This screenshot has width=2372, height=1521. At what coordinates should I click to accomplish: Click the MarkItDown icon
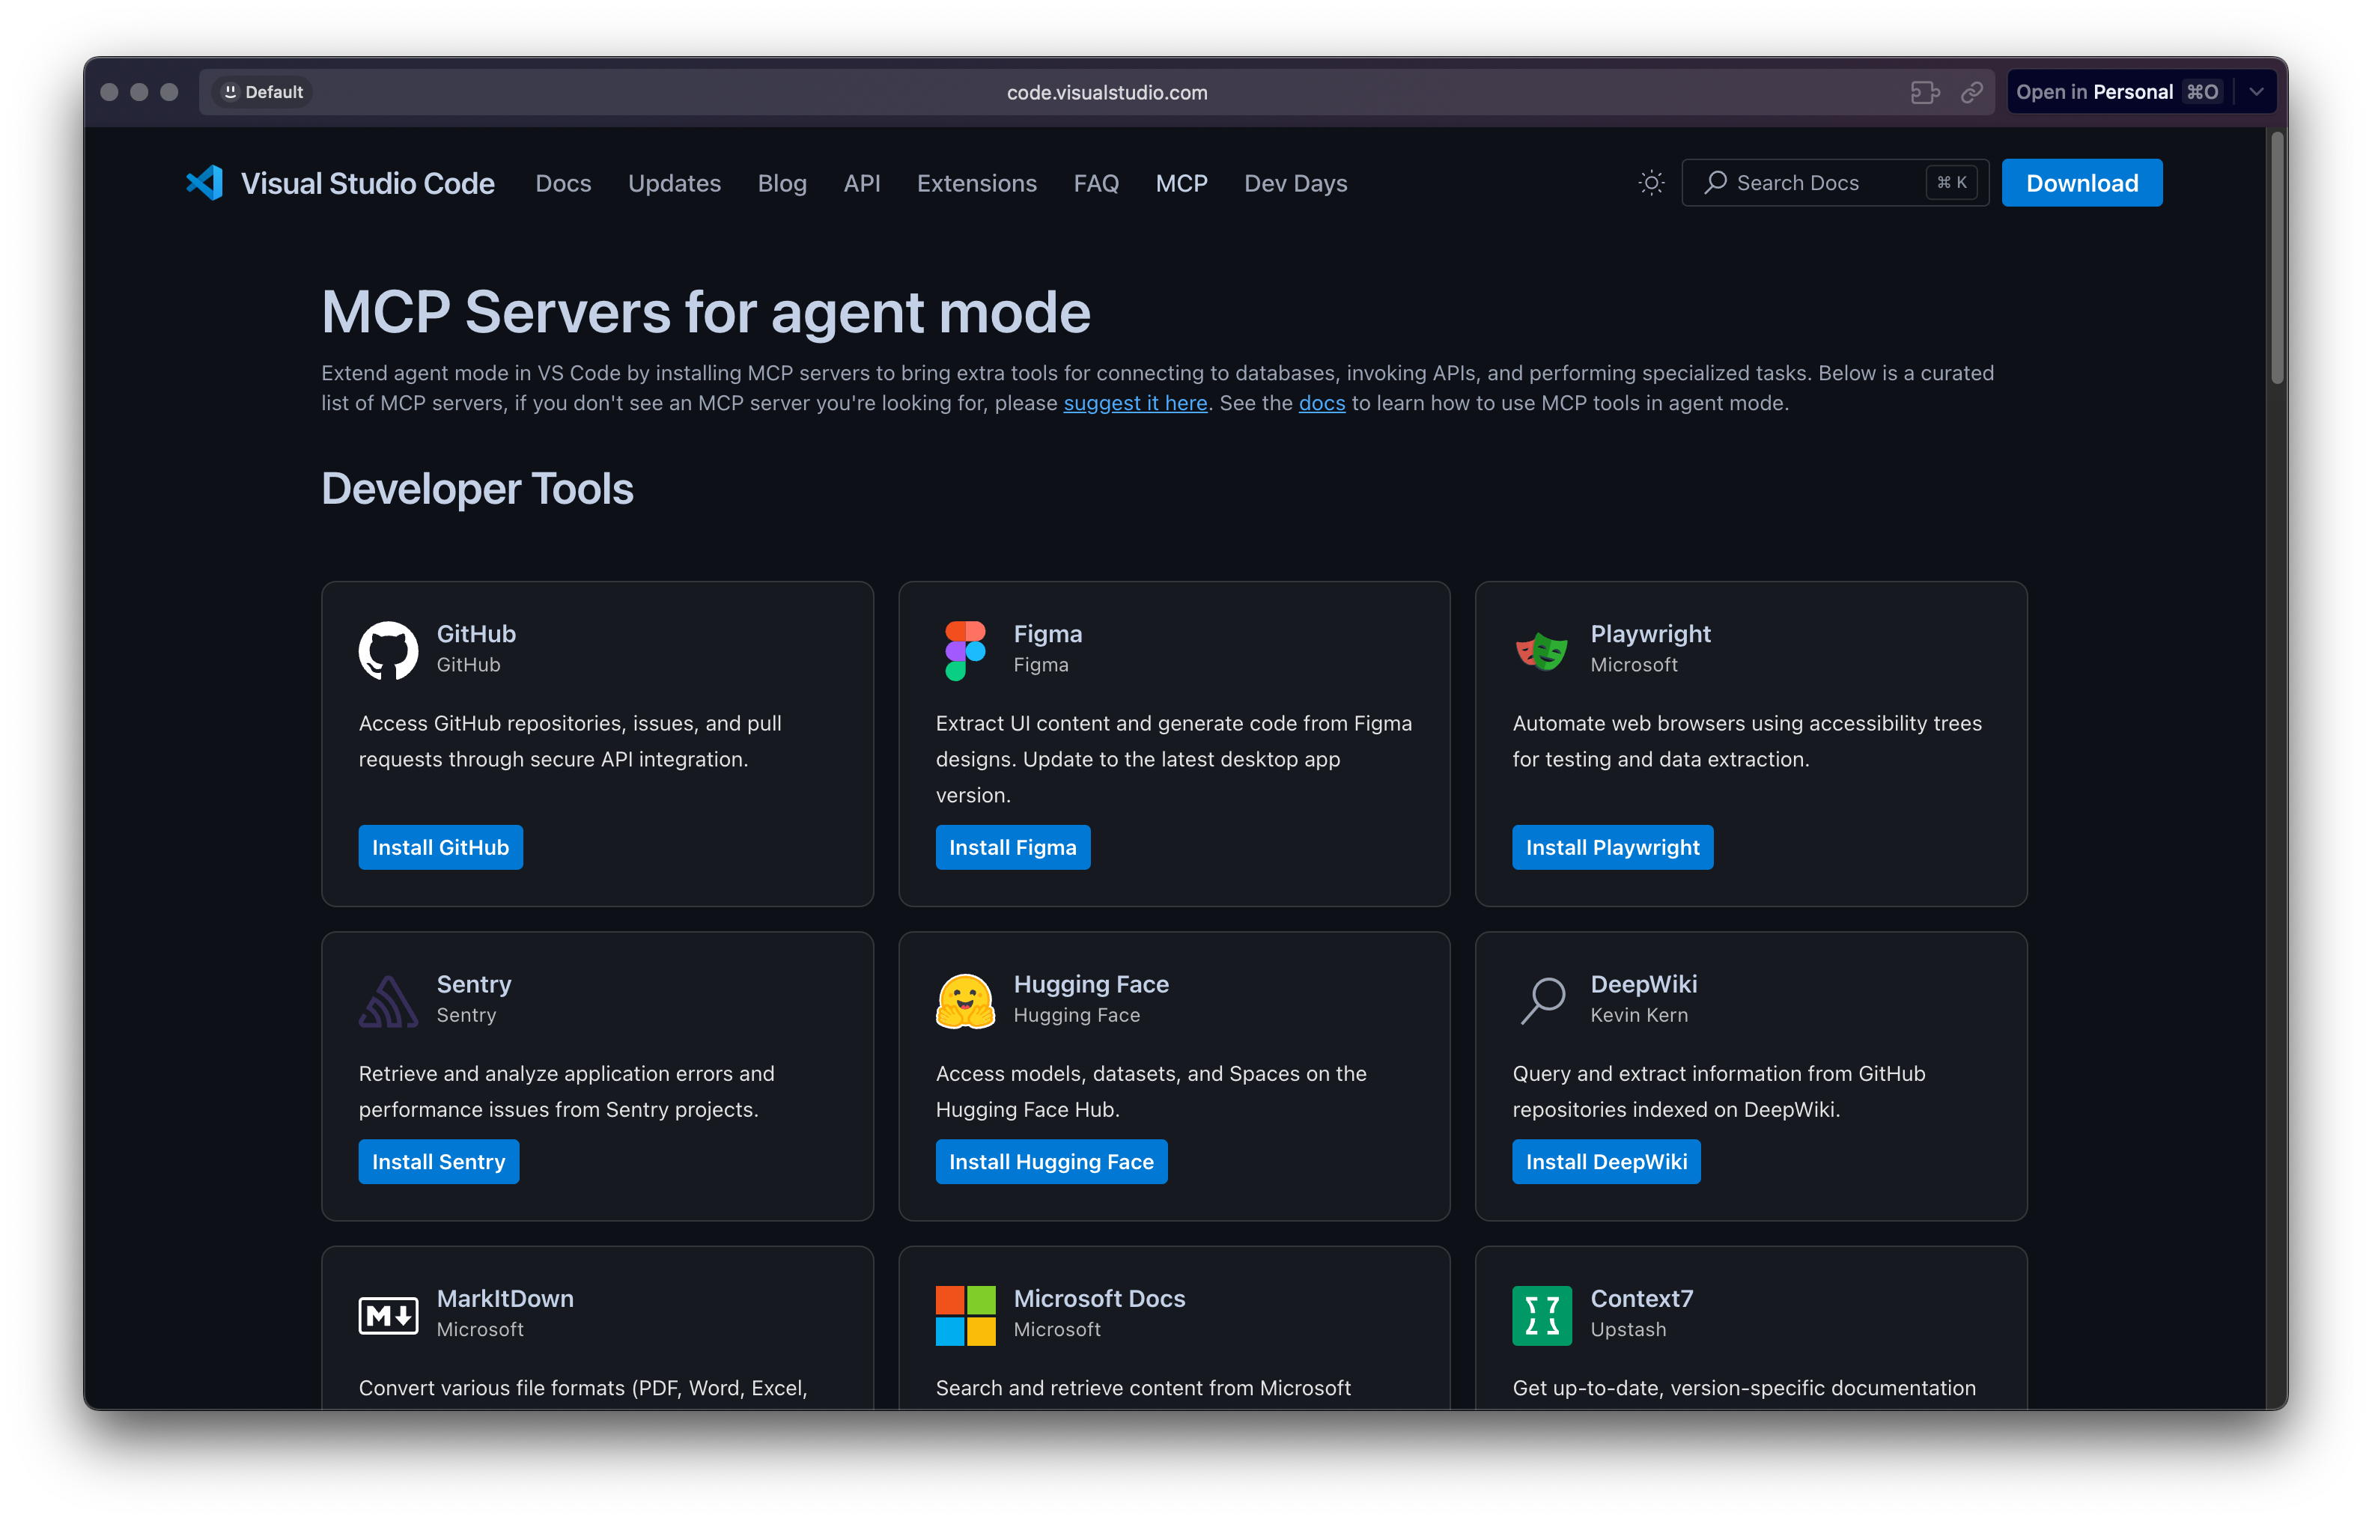coord(389,1314)
